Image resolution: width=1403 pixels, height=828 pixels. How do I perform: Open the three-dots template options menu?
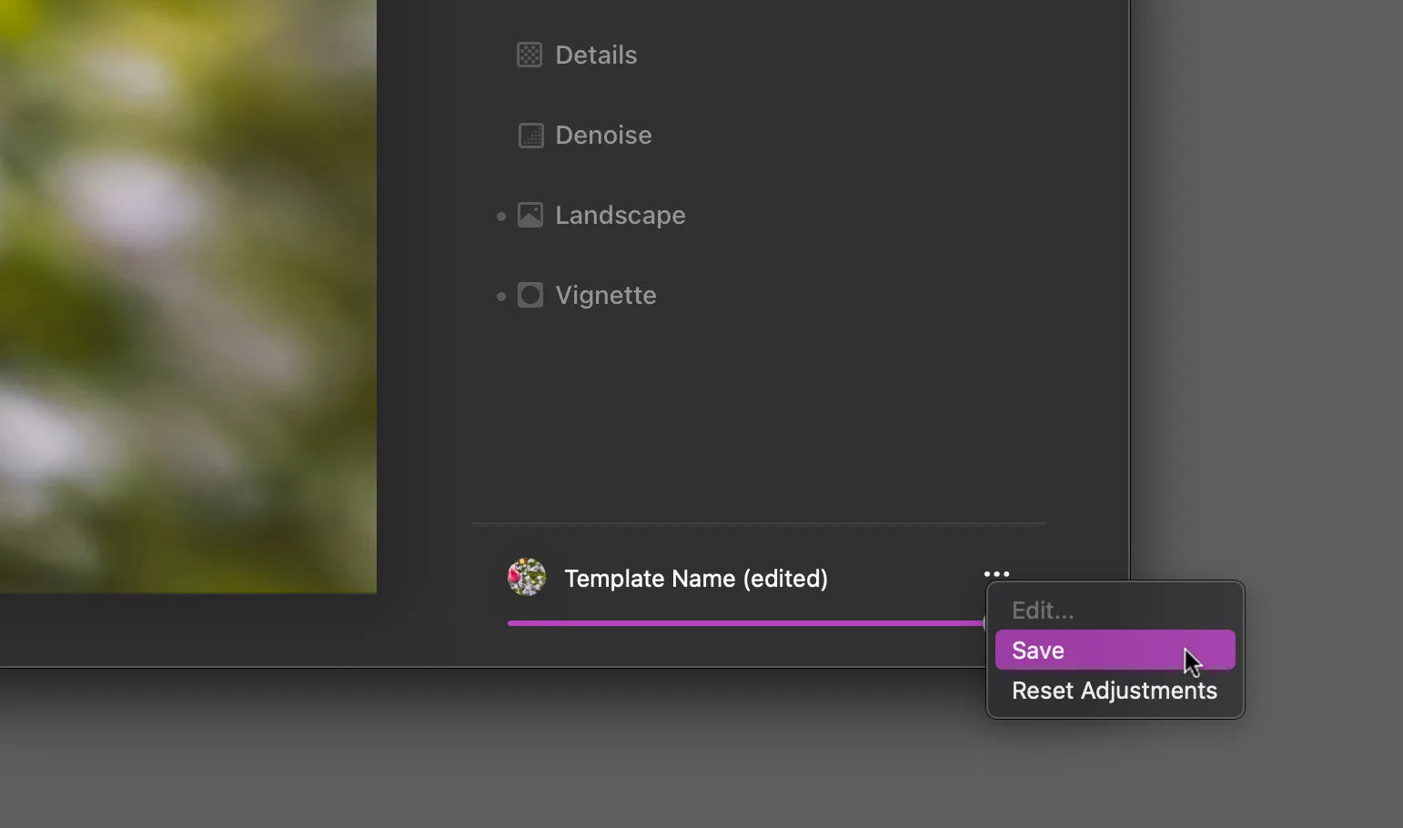(996, 574)
